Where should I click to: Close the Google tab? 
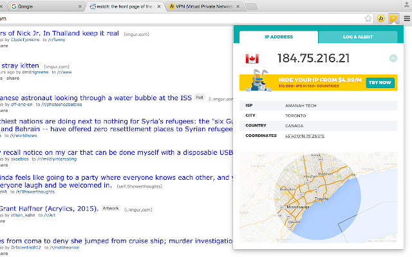(80, 6)
